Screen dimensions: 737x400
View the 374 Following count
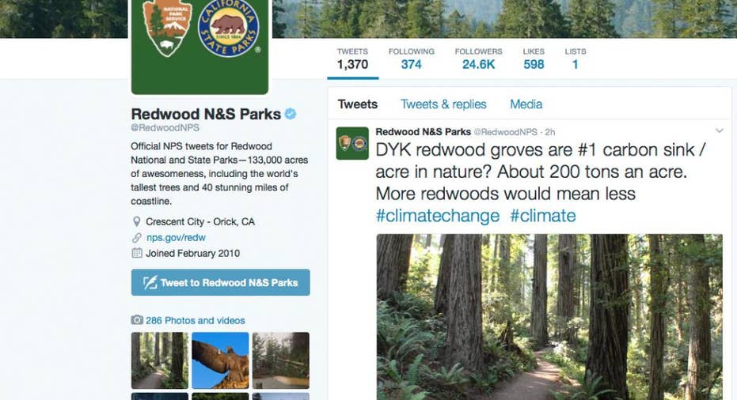pos(412,59)
